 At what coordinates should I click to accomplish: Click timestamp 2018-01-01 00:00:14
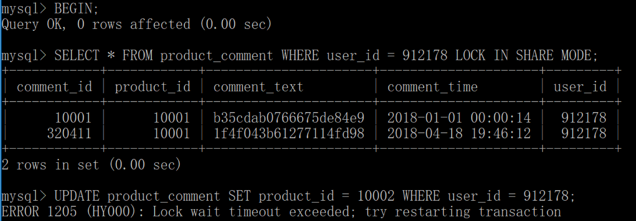(459, 118)
